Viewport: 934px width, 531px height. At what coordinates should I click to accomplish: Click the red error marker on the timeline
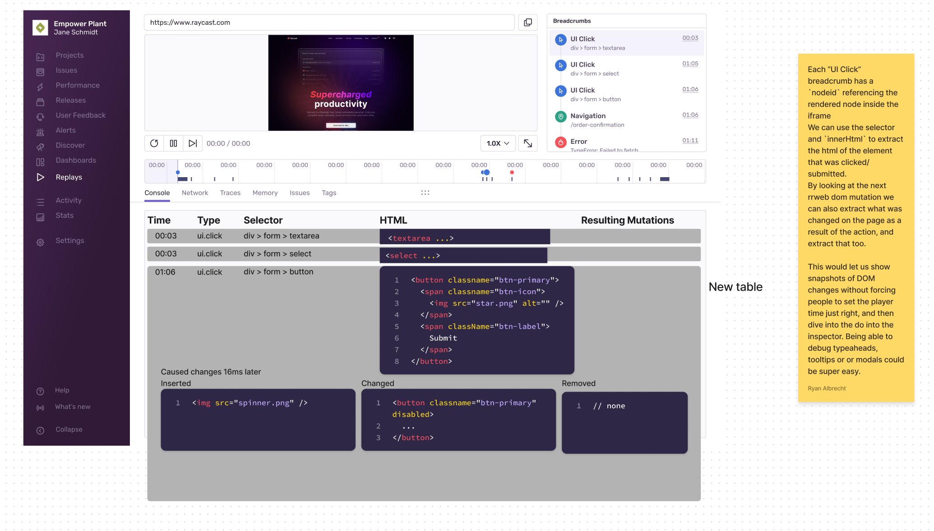pyautogui.click(x=512, y=172)
